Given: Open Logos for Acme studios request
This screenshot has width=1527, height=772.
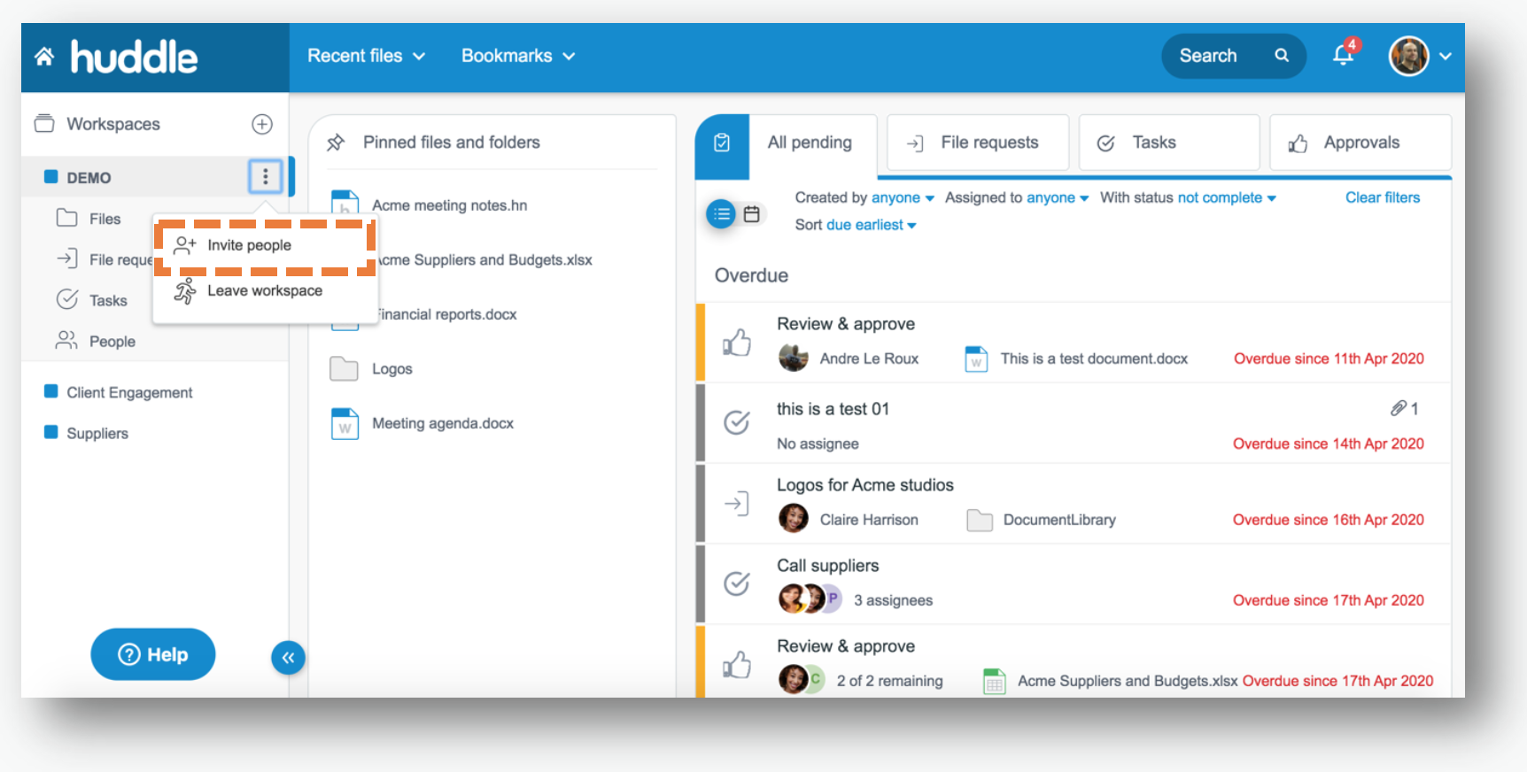Looking at the screenshot, I should tap(865, 485).
